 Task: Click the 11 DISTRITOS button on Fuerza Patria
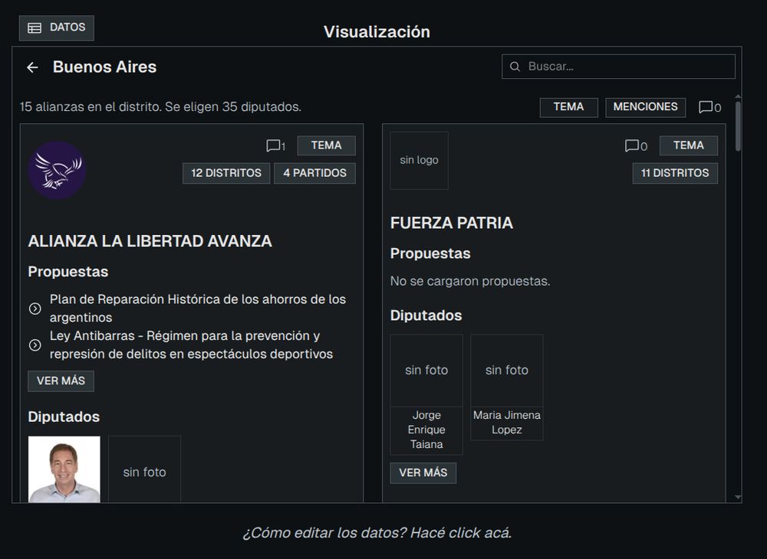(x=675, y=173)
